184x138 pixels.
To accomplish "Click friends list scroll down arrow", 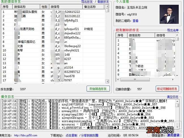I will coord(107,81).
